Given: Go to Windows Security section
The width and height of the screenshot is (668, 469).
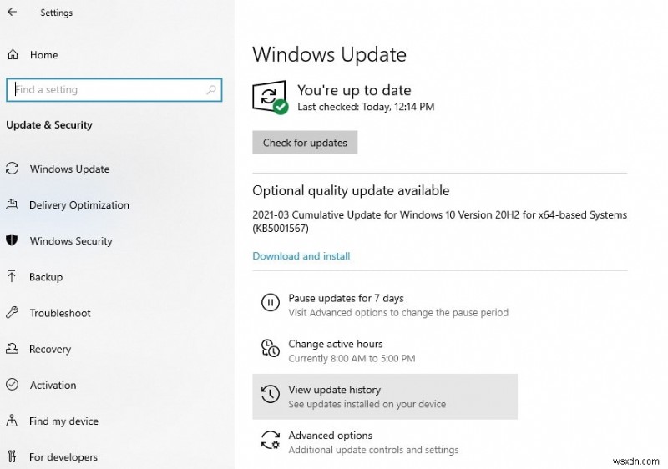Looking at the screenshot, I should 71,241.
